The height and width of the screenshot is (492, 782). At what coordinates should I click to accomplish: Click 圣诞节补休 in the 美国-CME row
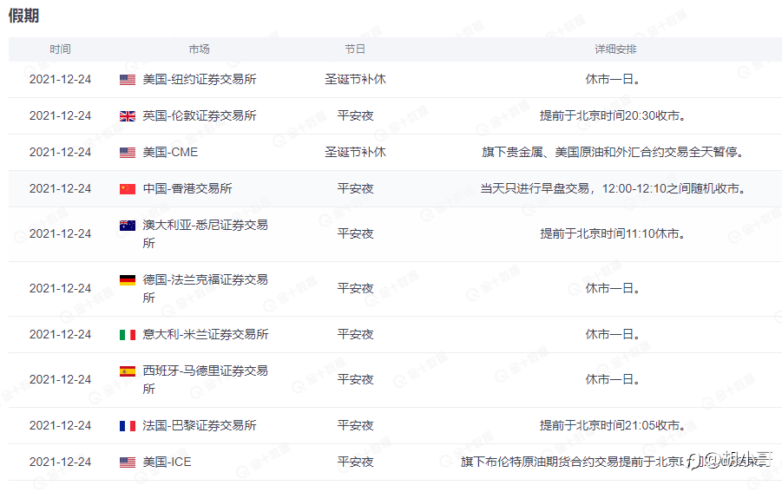pos(355,152)
